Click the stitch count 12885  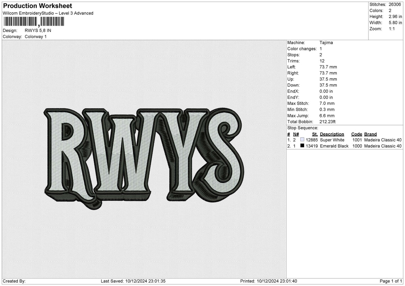(x=312, y=140)
